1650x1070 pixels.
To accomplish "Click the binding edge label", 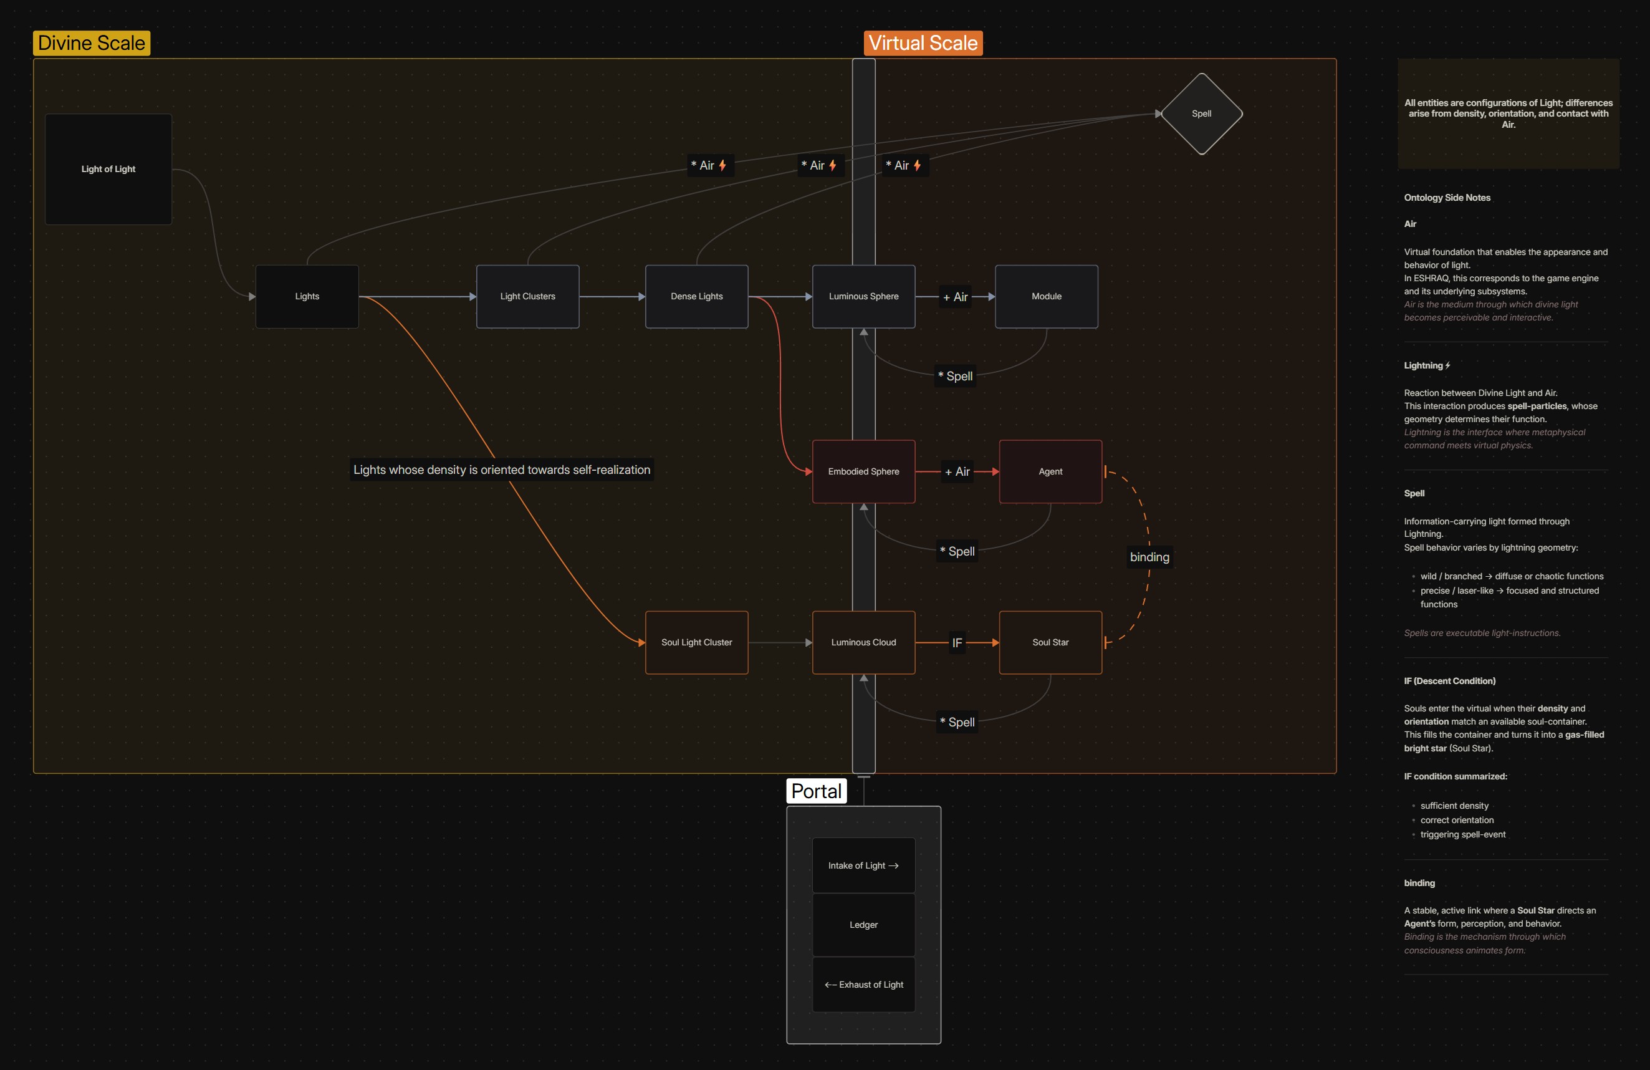I will coord(1149,557).
